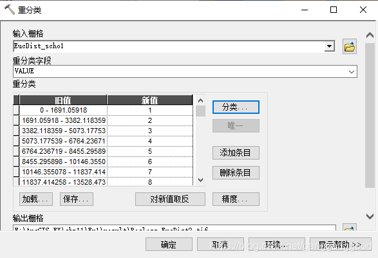Click the Save (保存...) button

77,199
